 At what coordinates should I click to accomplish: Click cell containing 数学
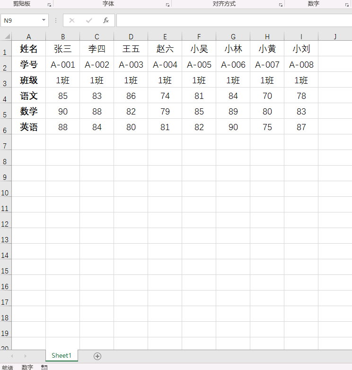pos(29,111)
